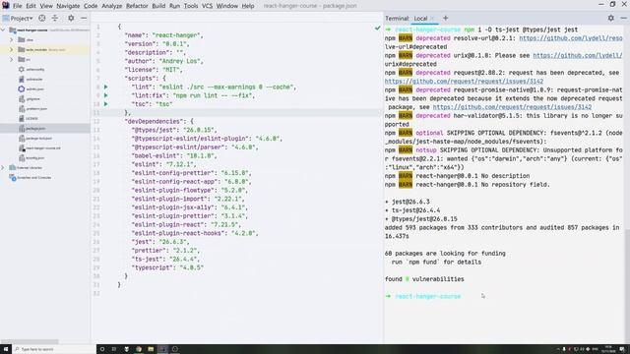Open the urix github.com/lydell link
The height and width of the screenshot is (354, 630).
point(578,55)
